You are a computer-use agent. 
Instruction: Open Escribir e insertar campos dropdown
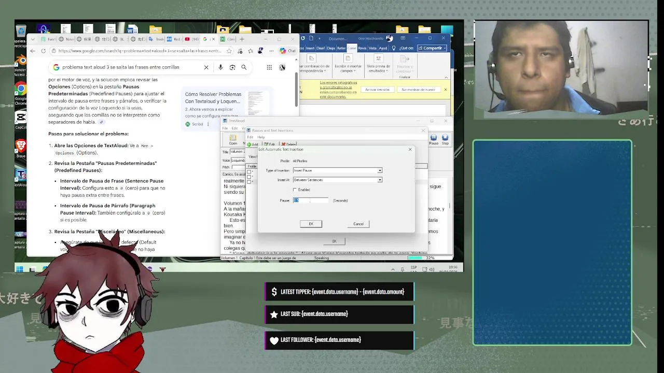click(348, 64)
